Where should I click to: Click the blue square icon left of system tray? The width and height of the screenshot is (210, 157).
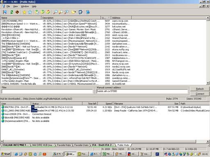point(157,154)
